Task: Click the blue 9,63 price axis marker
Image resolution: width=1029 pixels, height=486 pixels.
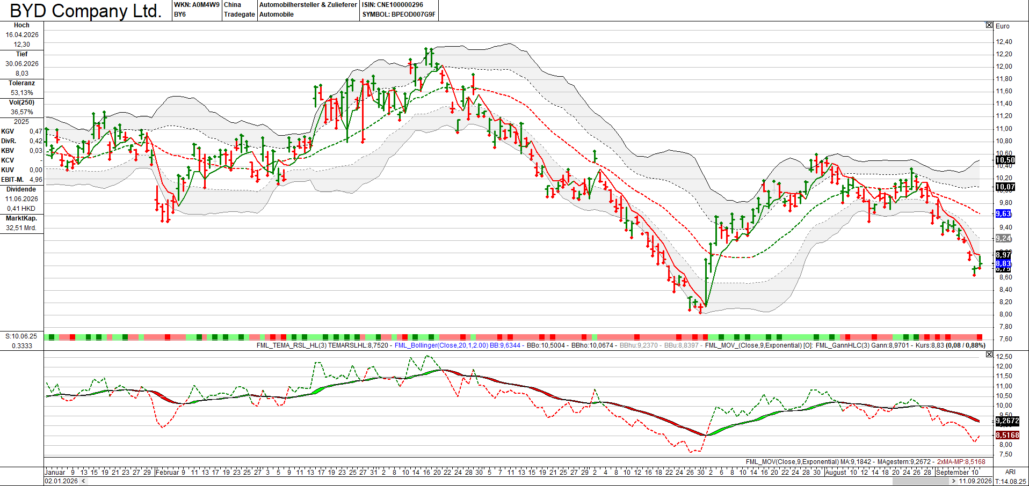Action: pyautogui.click(x=1003, y=213)
